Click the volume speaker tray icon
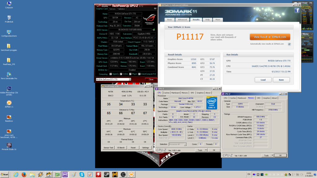This screenshot has height=178, width=317. click(x=302, y=175)
